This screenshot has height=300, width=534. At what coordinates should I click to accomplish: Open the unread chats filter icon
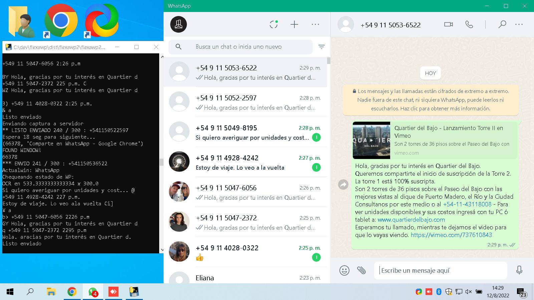click(x=321, y=47)
